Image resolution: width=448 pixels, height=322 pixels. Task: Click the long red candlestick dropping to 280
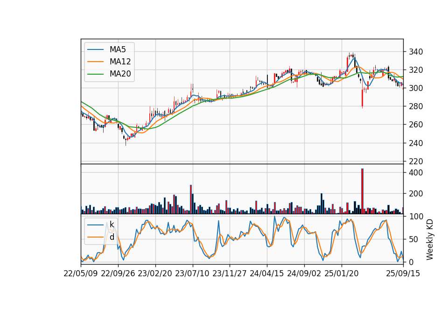[362, 98]
